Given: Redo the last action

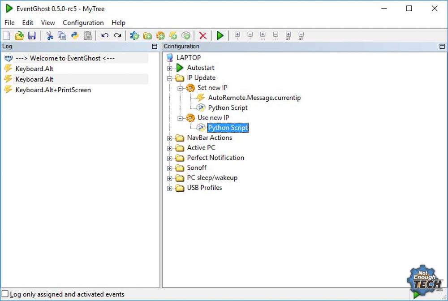Looking at the screenshot, I should pos(117,36).
